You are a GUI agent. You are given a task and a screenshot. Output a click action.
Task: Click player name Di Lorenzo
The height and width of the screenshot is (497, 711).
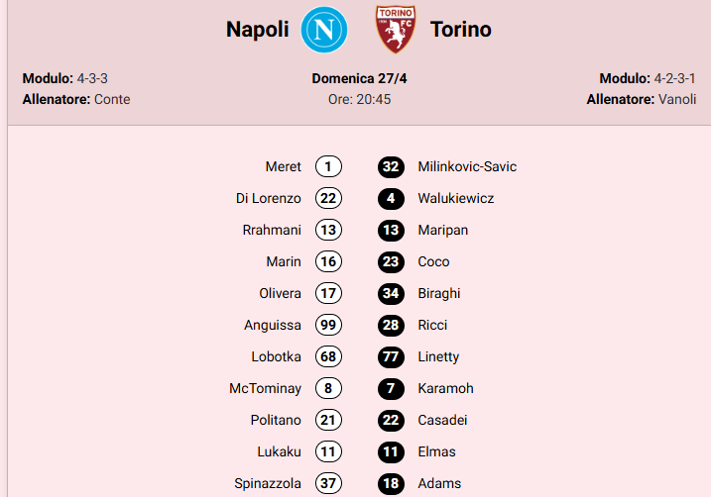(x=269, y=199)
